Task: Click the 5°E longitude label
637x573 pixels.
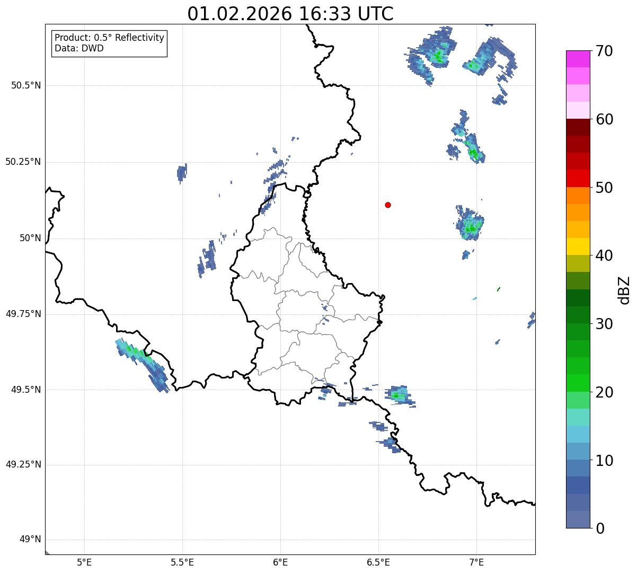Action: point(84,563)
